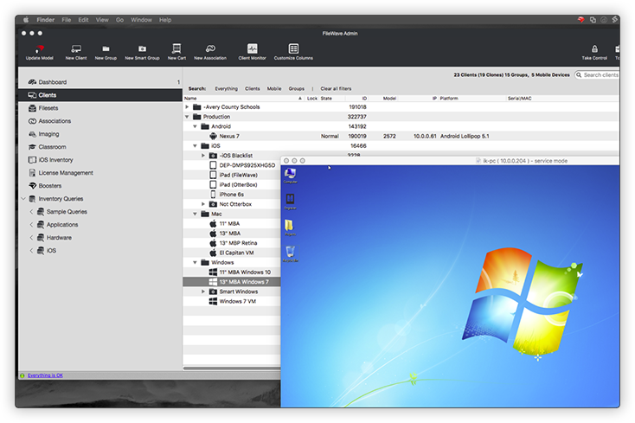Click the Take Control lock icon
Image resolution: width=635 pixels, height=423 pixels.
point(594,49)
